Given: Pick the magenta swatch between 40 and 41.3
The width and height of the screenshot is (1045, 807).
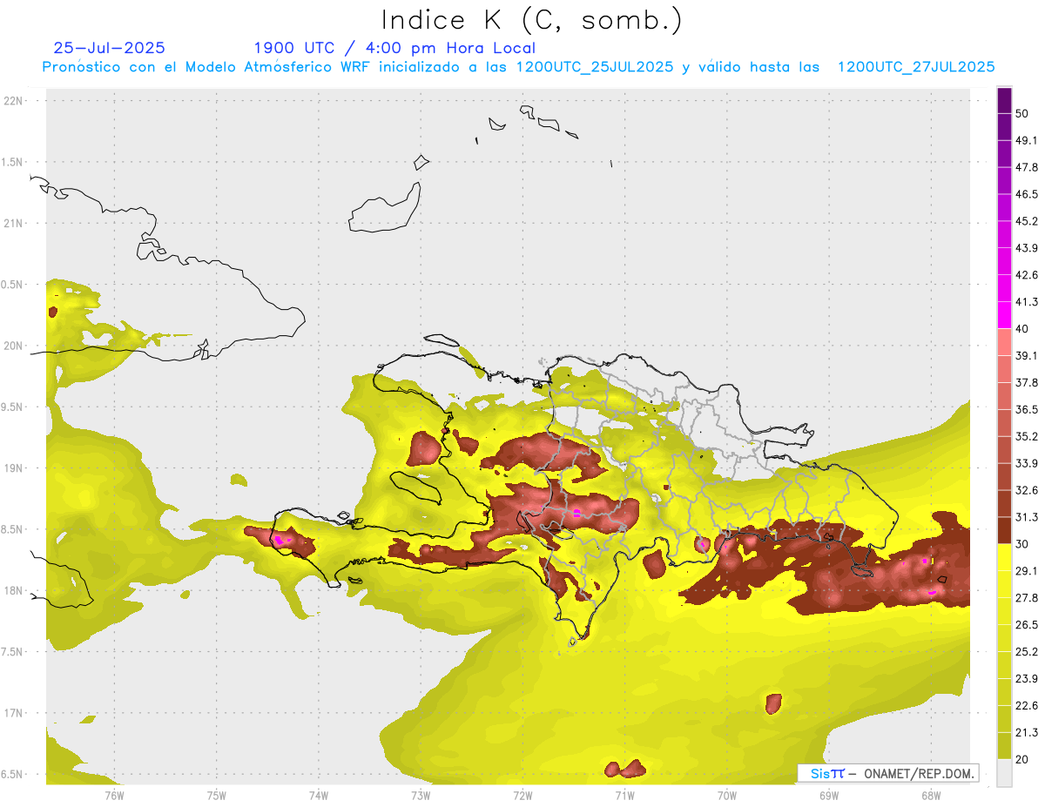Looking at the screenshot, I should (x=1004, y=315).
